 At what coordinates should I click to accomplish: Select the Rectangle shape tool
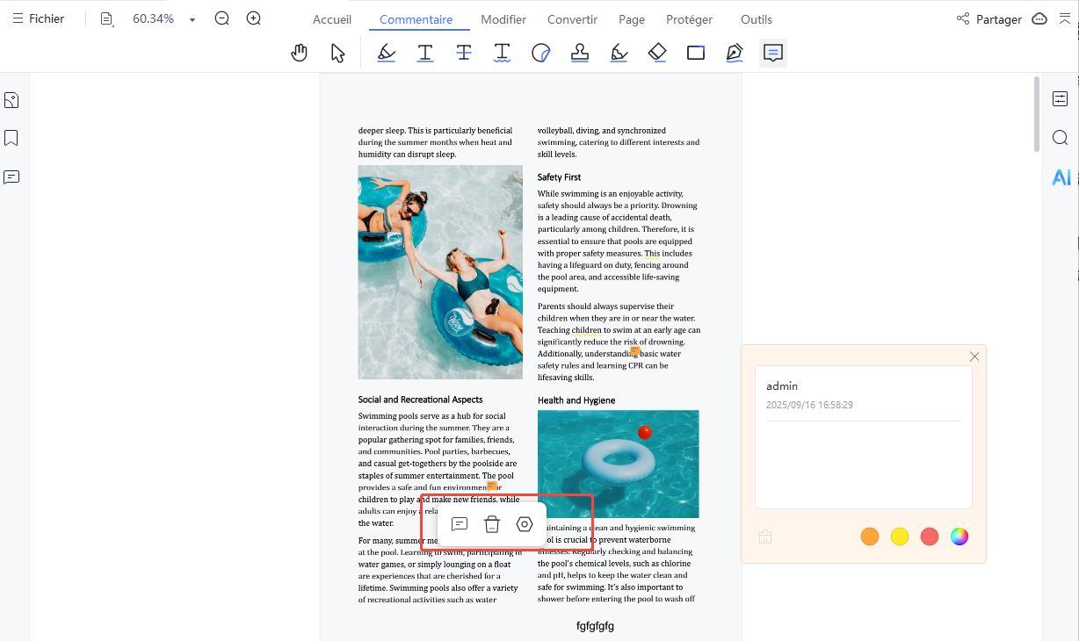pos(696,54)
